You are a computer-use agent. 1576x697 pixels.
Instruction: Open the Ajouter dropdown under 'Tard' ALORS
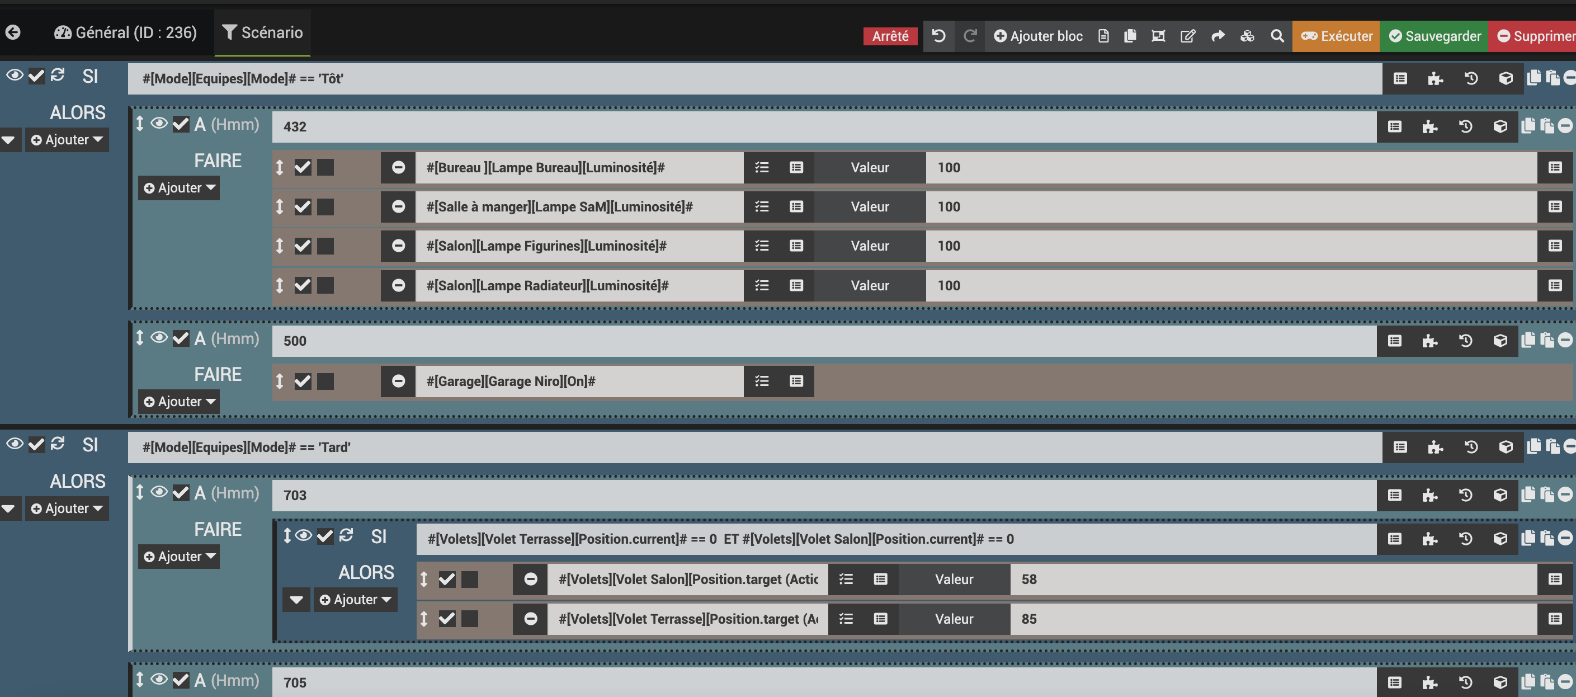pyautogui.click(x=67, y=508)
